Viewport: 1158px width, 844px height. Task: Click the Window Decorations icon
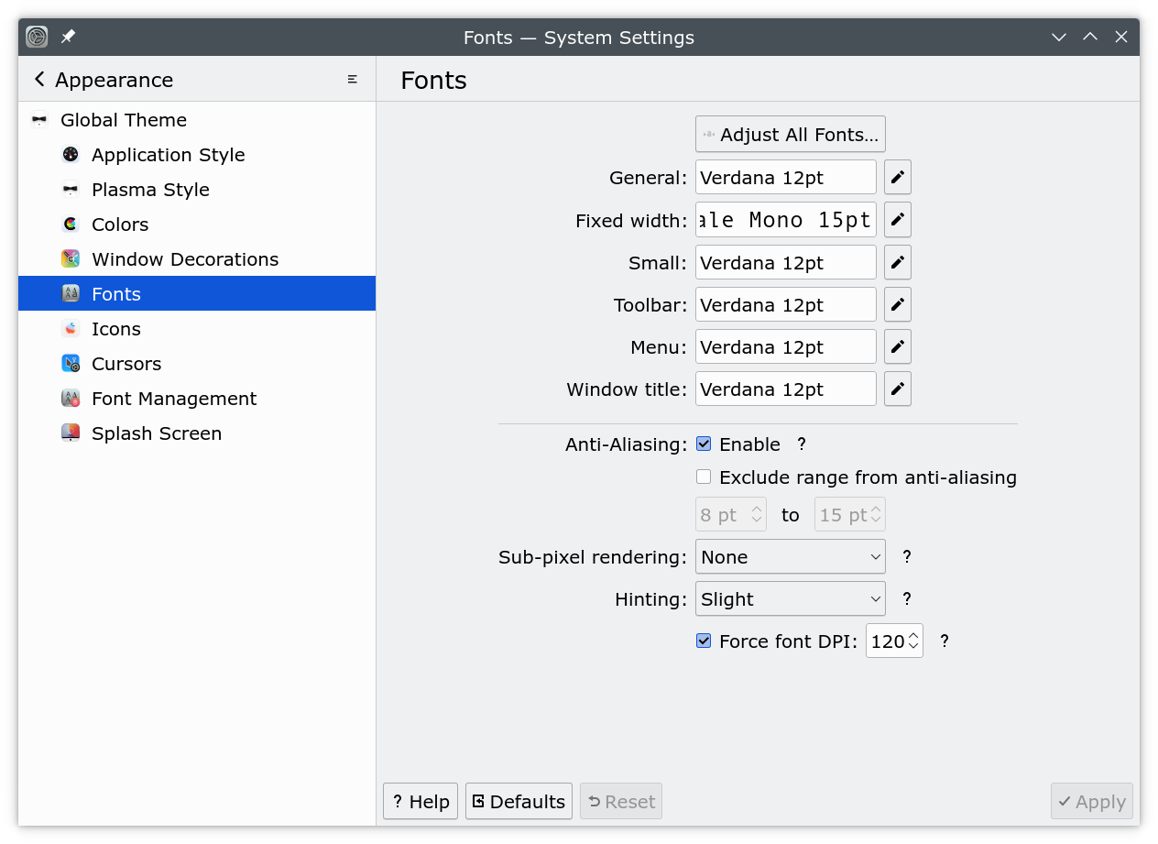click(x=71, y=259)
